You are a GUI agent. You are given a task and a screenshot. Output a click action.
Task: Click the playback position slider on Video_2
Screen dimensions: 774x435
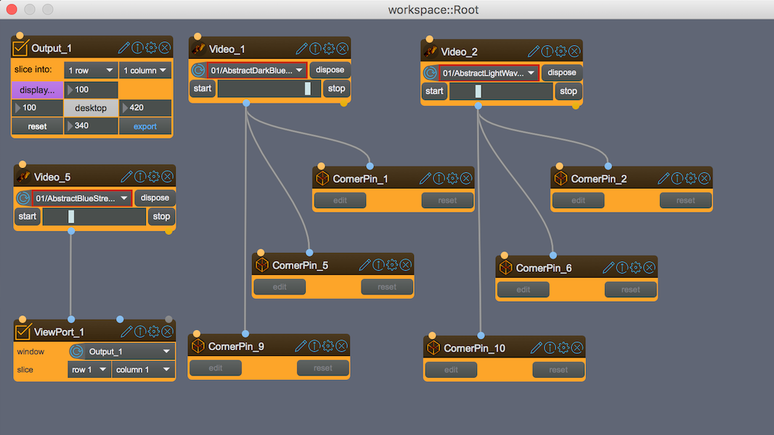click(500, 91)
